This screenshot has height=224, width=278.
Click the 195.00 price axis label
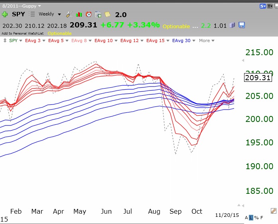point(259,143)
